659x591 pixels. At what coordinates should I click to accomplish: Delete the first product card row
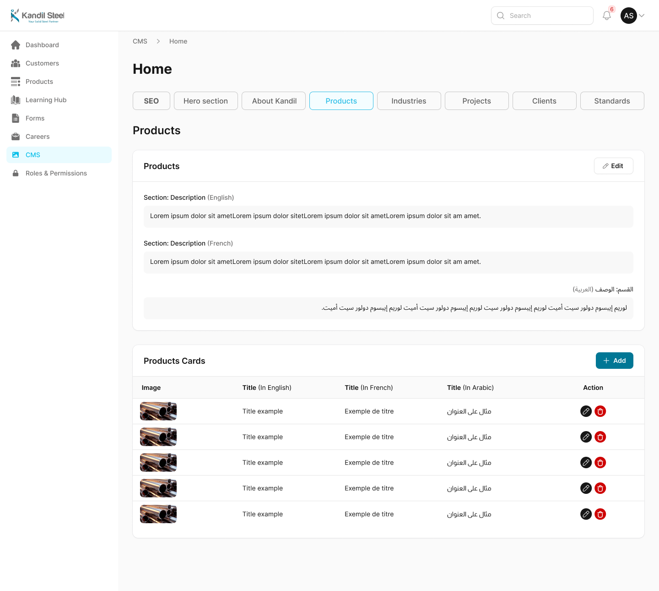600,411
